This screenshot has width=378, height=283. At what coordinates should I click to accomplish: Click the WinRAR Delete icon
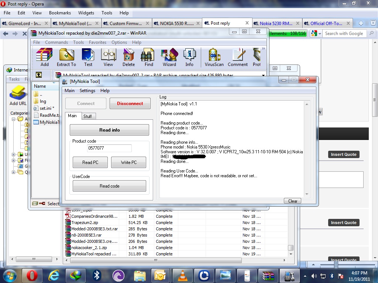(128, 57)
